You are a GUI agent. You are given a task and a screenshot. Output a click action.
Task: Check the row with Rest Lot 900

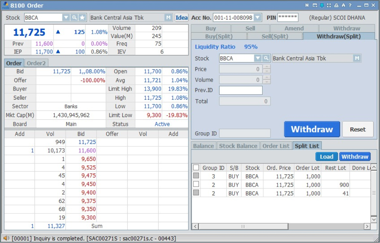click(196, 185)
